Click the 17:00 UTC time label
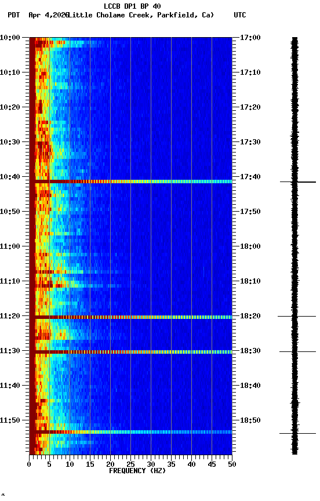 click(250, 38)
